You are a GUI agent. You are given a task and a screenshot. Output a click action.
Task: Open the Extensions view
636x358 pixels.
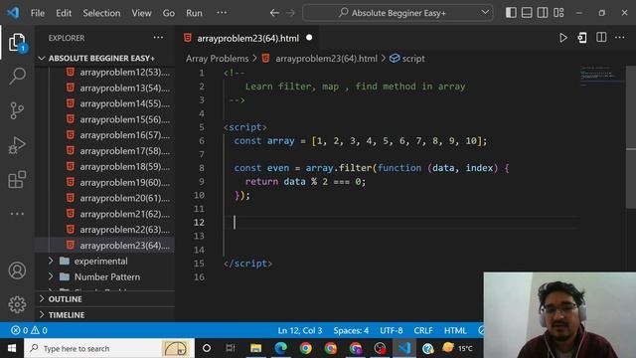coord(17,179)
